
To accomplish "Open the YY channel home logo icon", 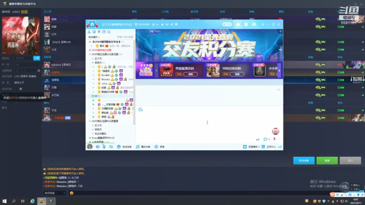I will [92, 24].
